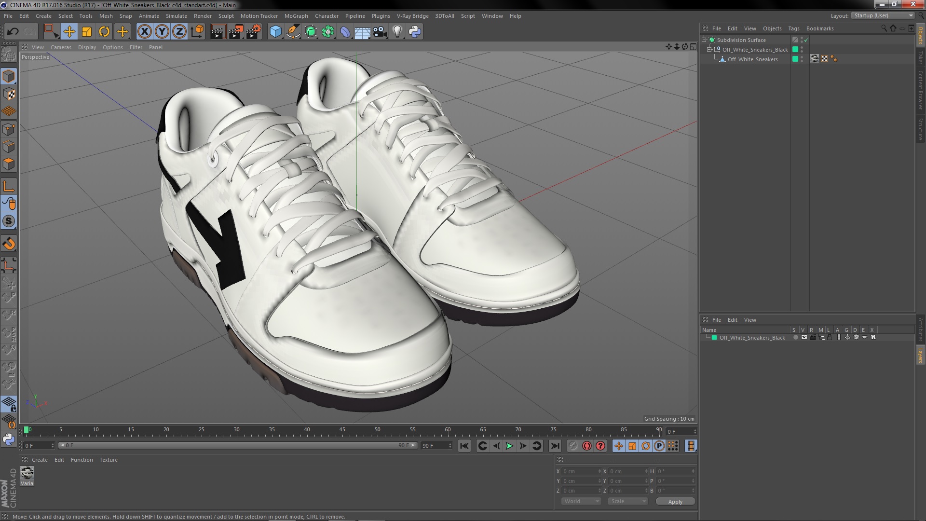Open the MoGraph menu
The image size is (926, 521).
(296, 16)
